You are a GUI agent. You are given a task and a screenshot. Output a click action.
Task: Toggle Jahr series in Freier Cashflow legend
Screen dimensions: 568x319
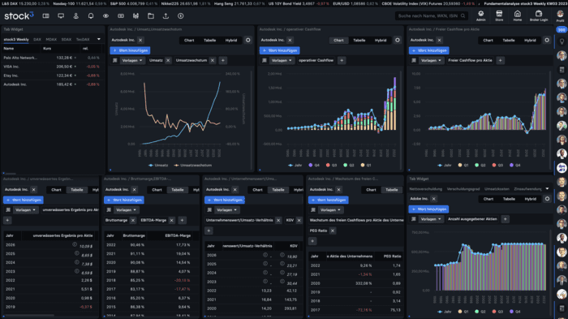(445, 166)
